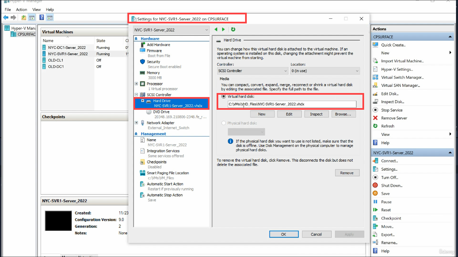Click OK in the Settings dialog
The image size is (458, 257).
pyautogui.click(x=283, y=234)
